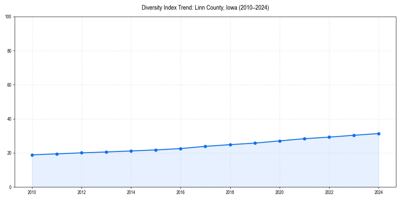401x200 pixels.
Task: Select the 2016 data point marker
Action: pos(180,148)
